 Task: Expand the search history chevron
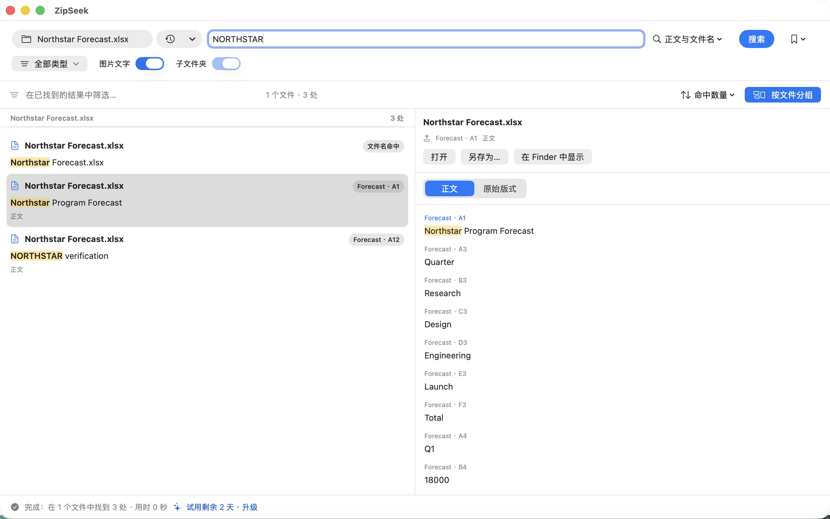click(x=192, y=39)
